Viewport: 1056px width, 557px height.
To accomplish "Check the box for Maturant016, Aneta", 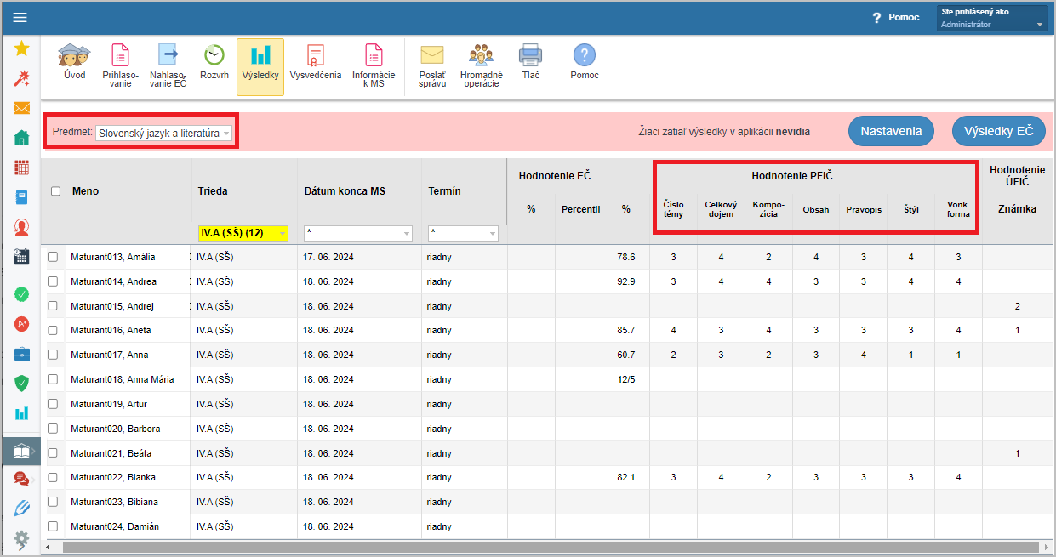I will [x=53, y=330].
